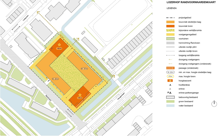Click the passage (onderzoek) arrow symbol

point(170,68)
